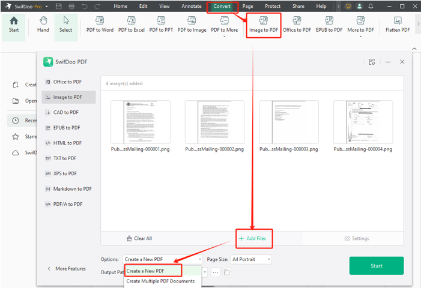
Task: Select Markdown to PDF in sidebar
Action: tap(68, 189)
